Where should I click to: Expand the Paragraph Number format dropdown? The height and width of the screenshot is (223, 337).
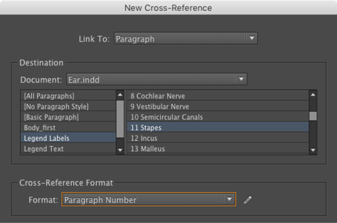tap(149, 199)
